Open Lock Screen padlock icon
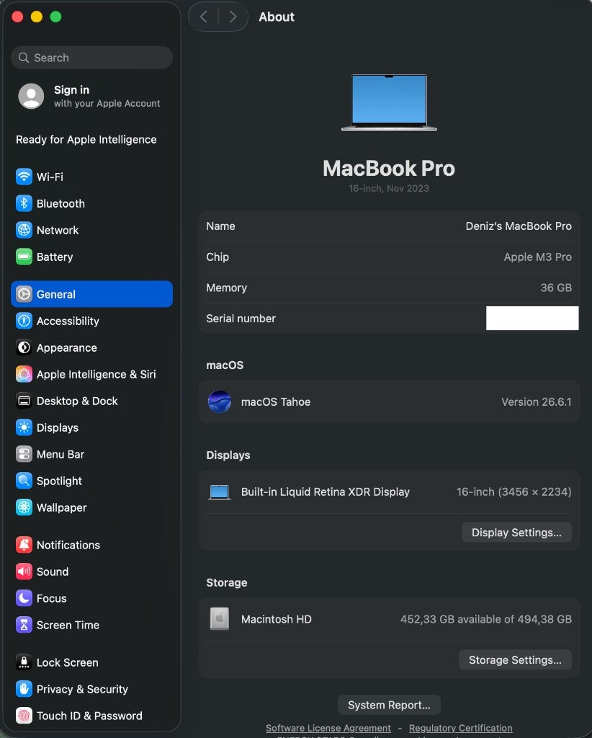The image size is (592, 738). pos(24,662)
